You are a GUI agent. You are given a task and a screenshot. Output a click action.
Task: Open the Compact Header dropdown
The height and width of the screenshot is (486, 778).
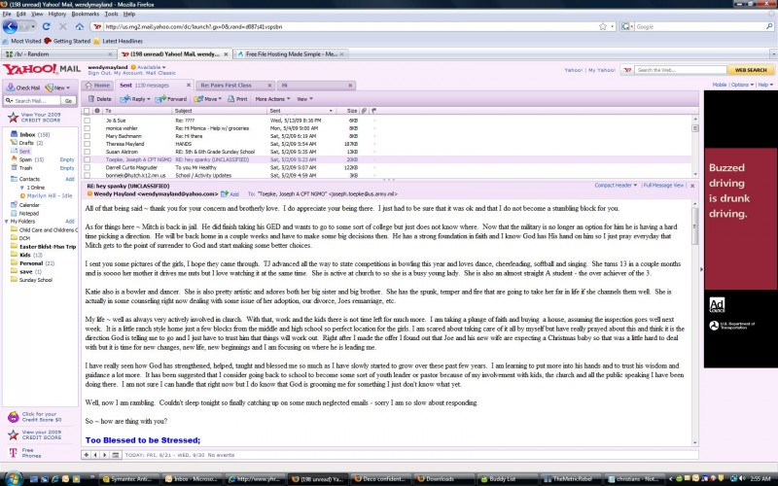coord(616,185)
